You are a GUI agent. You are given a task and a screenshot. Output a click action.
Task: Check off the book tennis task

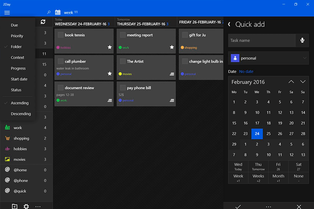pyautogui.click(x=61, y=35)
